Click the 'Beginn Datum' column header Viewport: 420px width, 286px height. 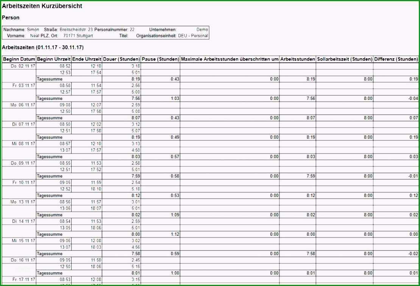19,59
